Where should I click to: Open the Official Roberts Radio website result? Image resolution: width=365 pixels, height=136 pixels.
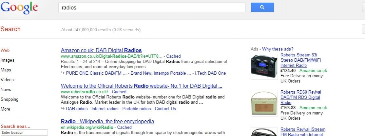tap(142, 86)
